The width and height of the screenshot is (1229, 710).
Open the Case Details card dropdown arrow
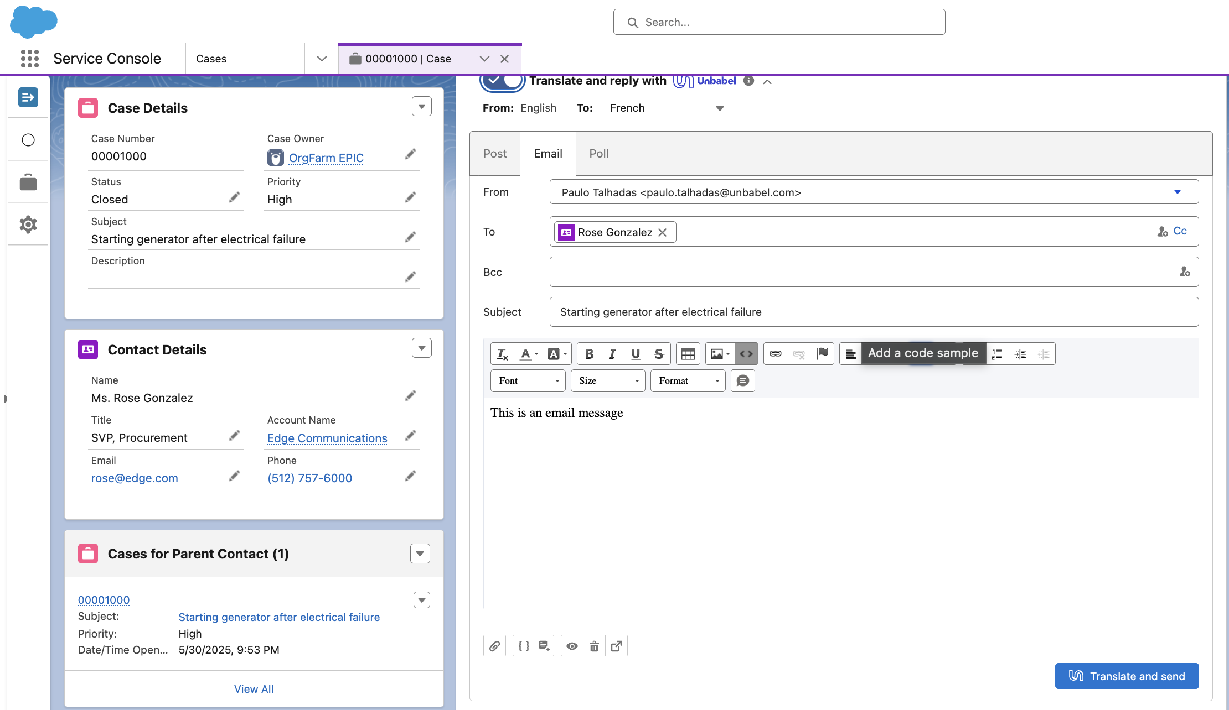(422, 106)
